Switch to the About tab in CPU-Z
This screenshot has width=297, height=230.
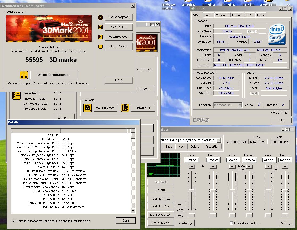point(261,15)
